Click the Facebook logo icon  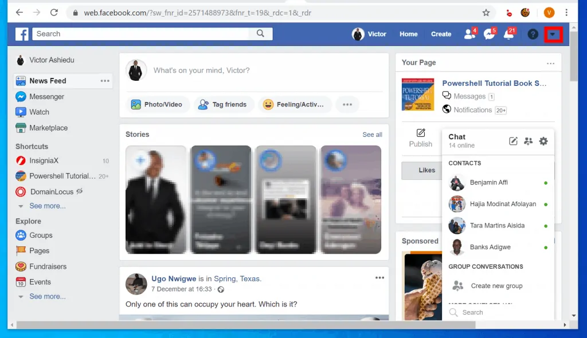pos(21,34)
